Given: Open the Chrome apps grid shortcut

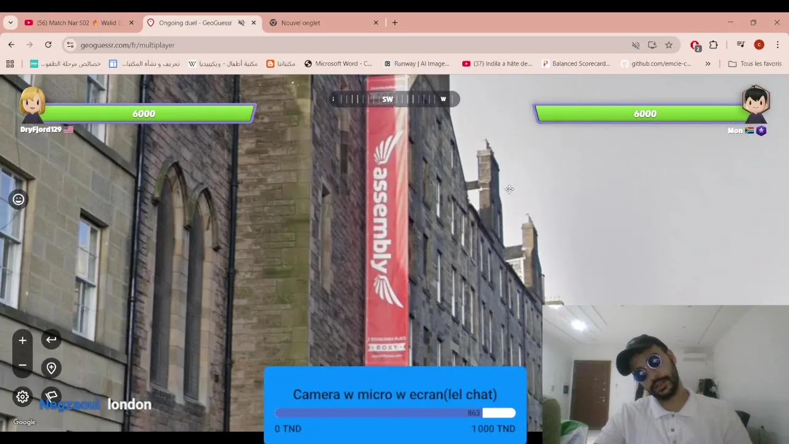Looking at the screenshot, I should click(x=10, y=64).
